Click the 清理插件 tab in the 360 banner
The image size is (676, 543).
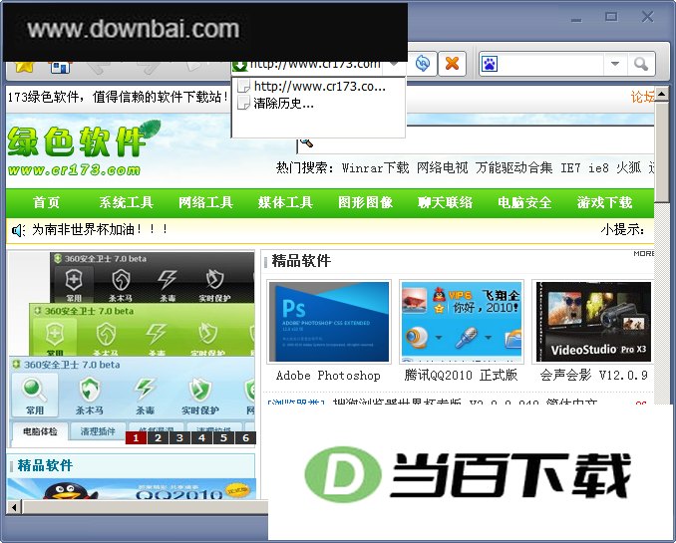[x=98, y=431]
